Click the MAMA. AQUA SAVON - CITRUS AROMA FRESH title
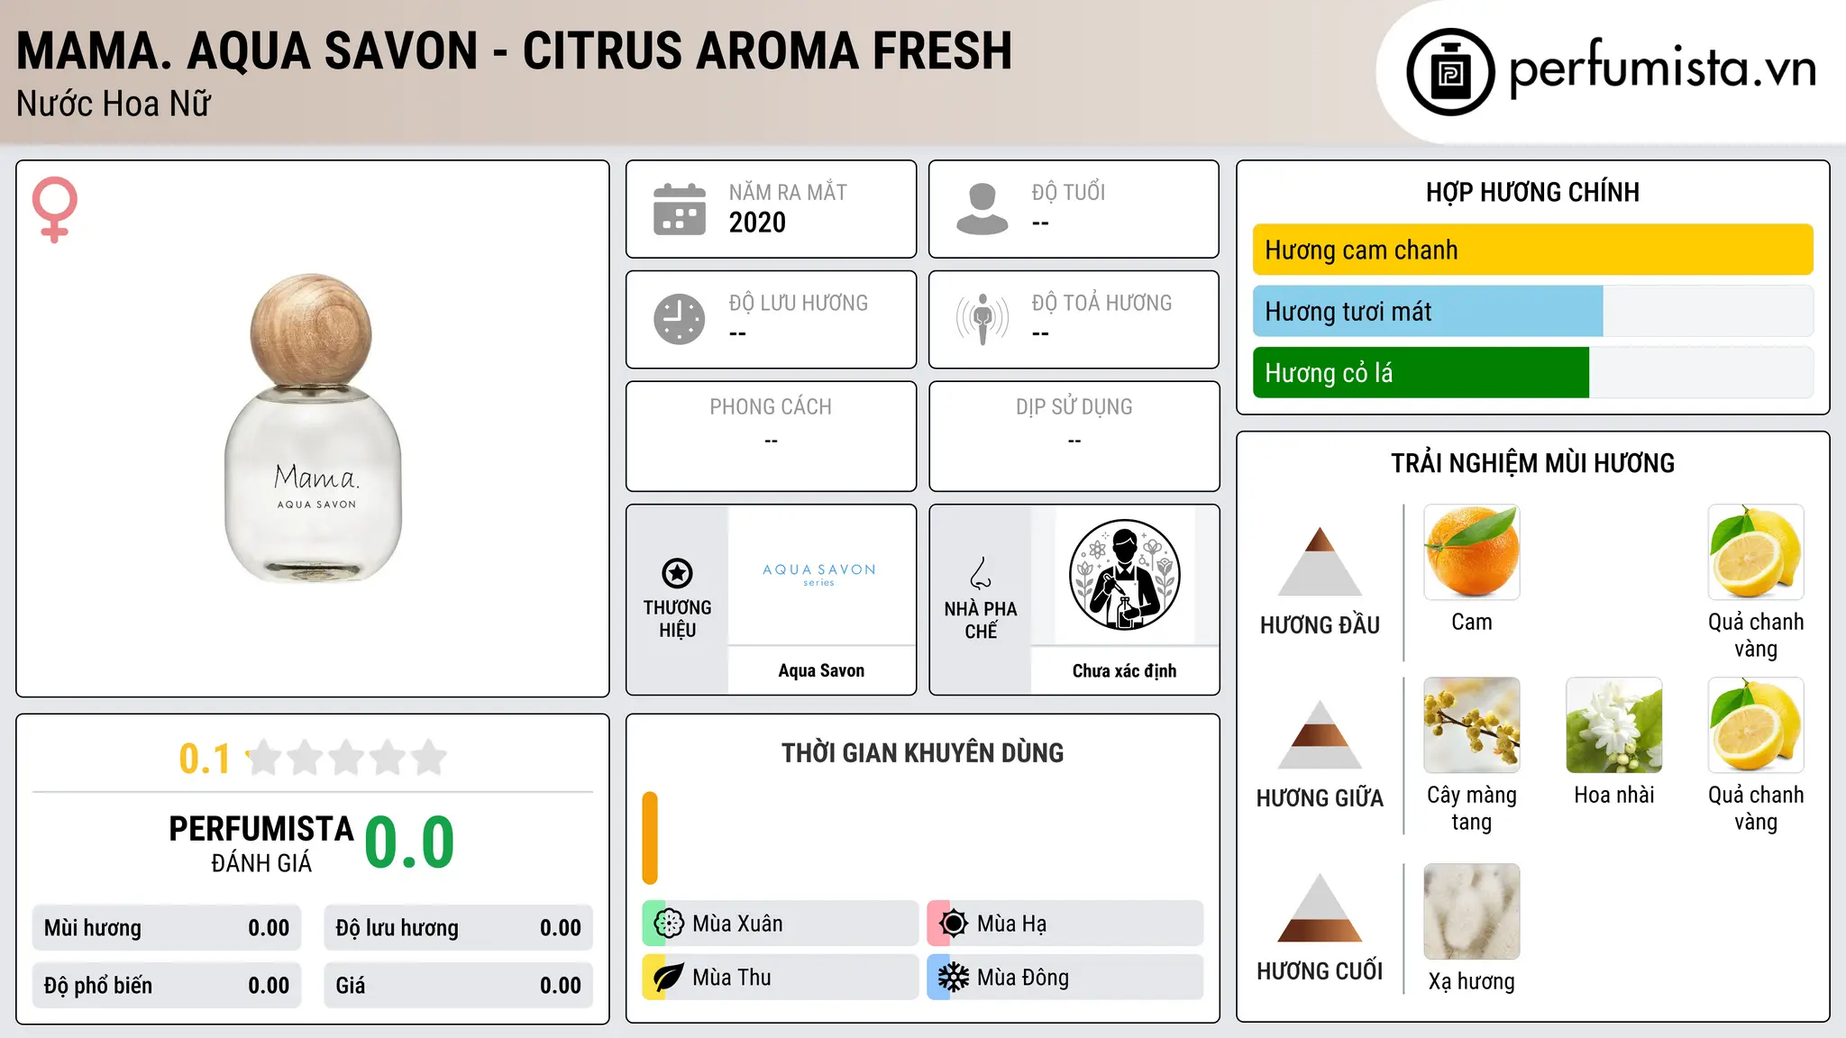This screenshot has height=1038, width=1846. click(x=515, y=50)
